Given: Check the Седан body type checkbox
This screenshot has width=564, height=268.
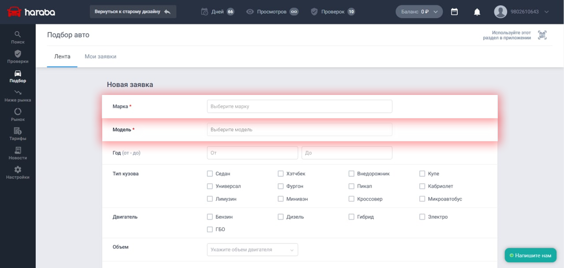Looking at the screenshot, I should [x=210, y=173].
